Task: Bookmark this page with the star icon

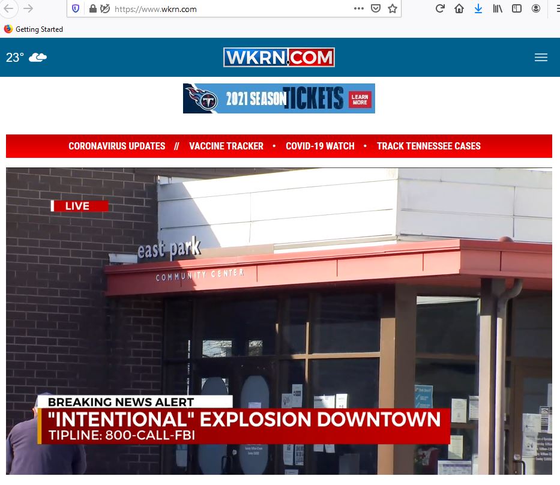Action: pos(393,9)
